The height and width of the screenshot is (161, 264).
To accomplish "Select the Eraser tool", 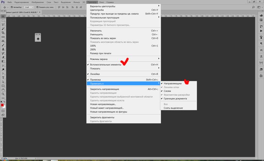I will (3, 57).
